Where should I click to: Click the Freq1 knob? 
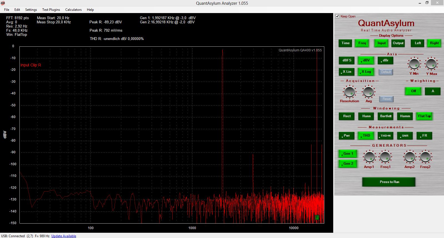click(385, 157)
